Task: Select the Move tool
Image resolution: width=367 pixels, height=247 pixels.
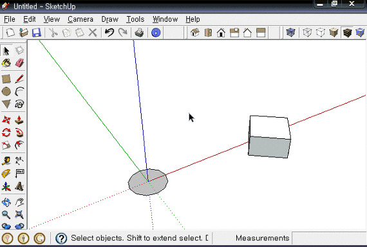Action: point(6,120)
